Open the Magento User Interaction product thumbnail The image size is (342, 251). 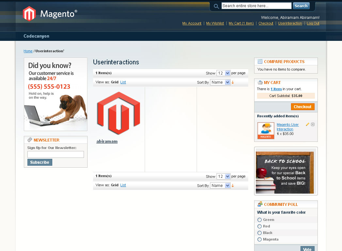[x=266, y=130]
